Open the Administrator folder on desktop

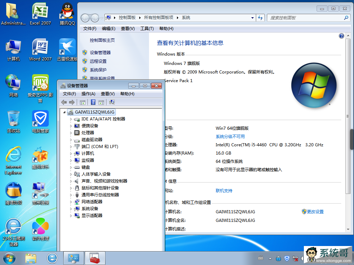(x=13, y=13)
